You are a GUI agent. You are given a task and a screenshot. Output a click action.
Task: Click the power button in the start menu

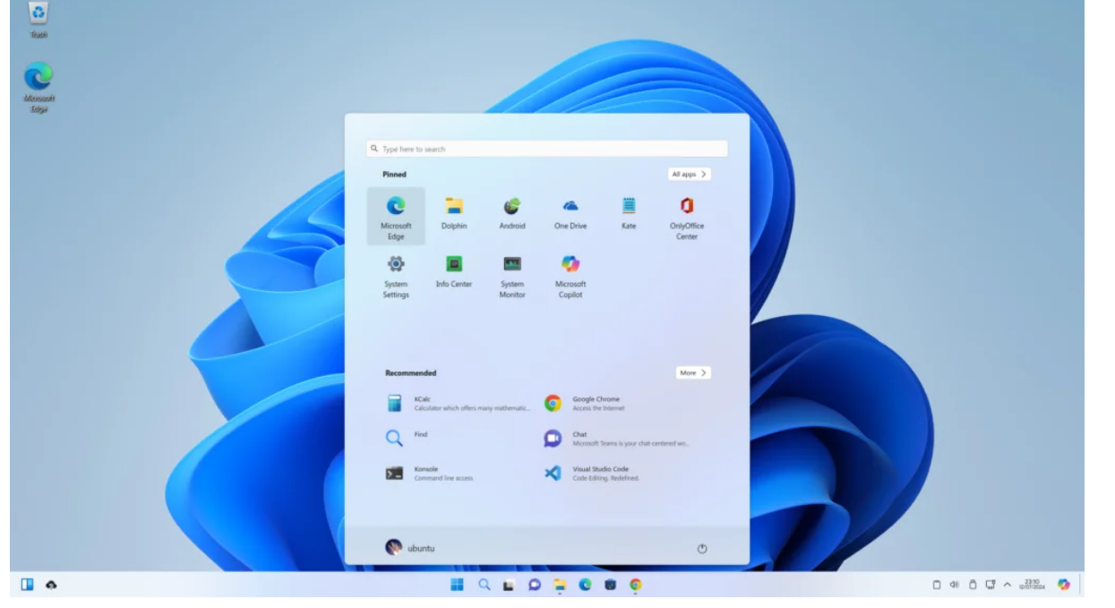point(702,548)
